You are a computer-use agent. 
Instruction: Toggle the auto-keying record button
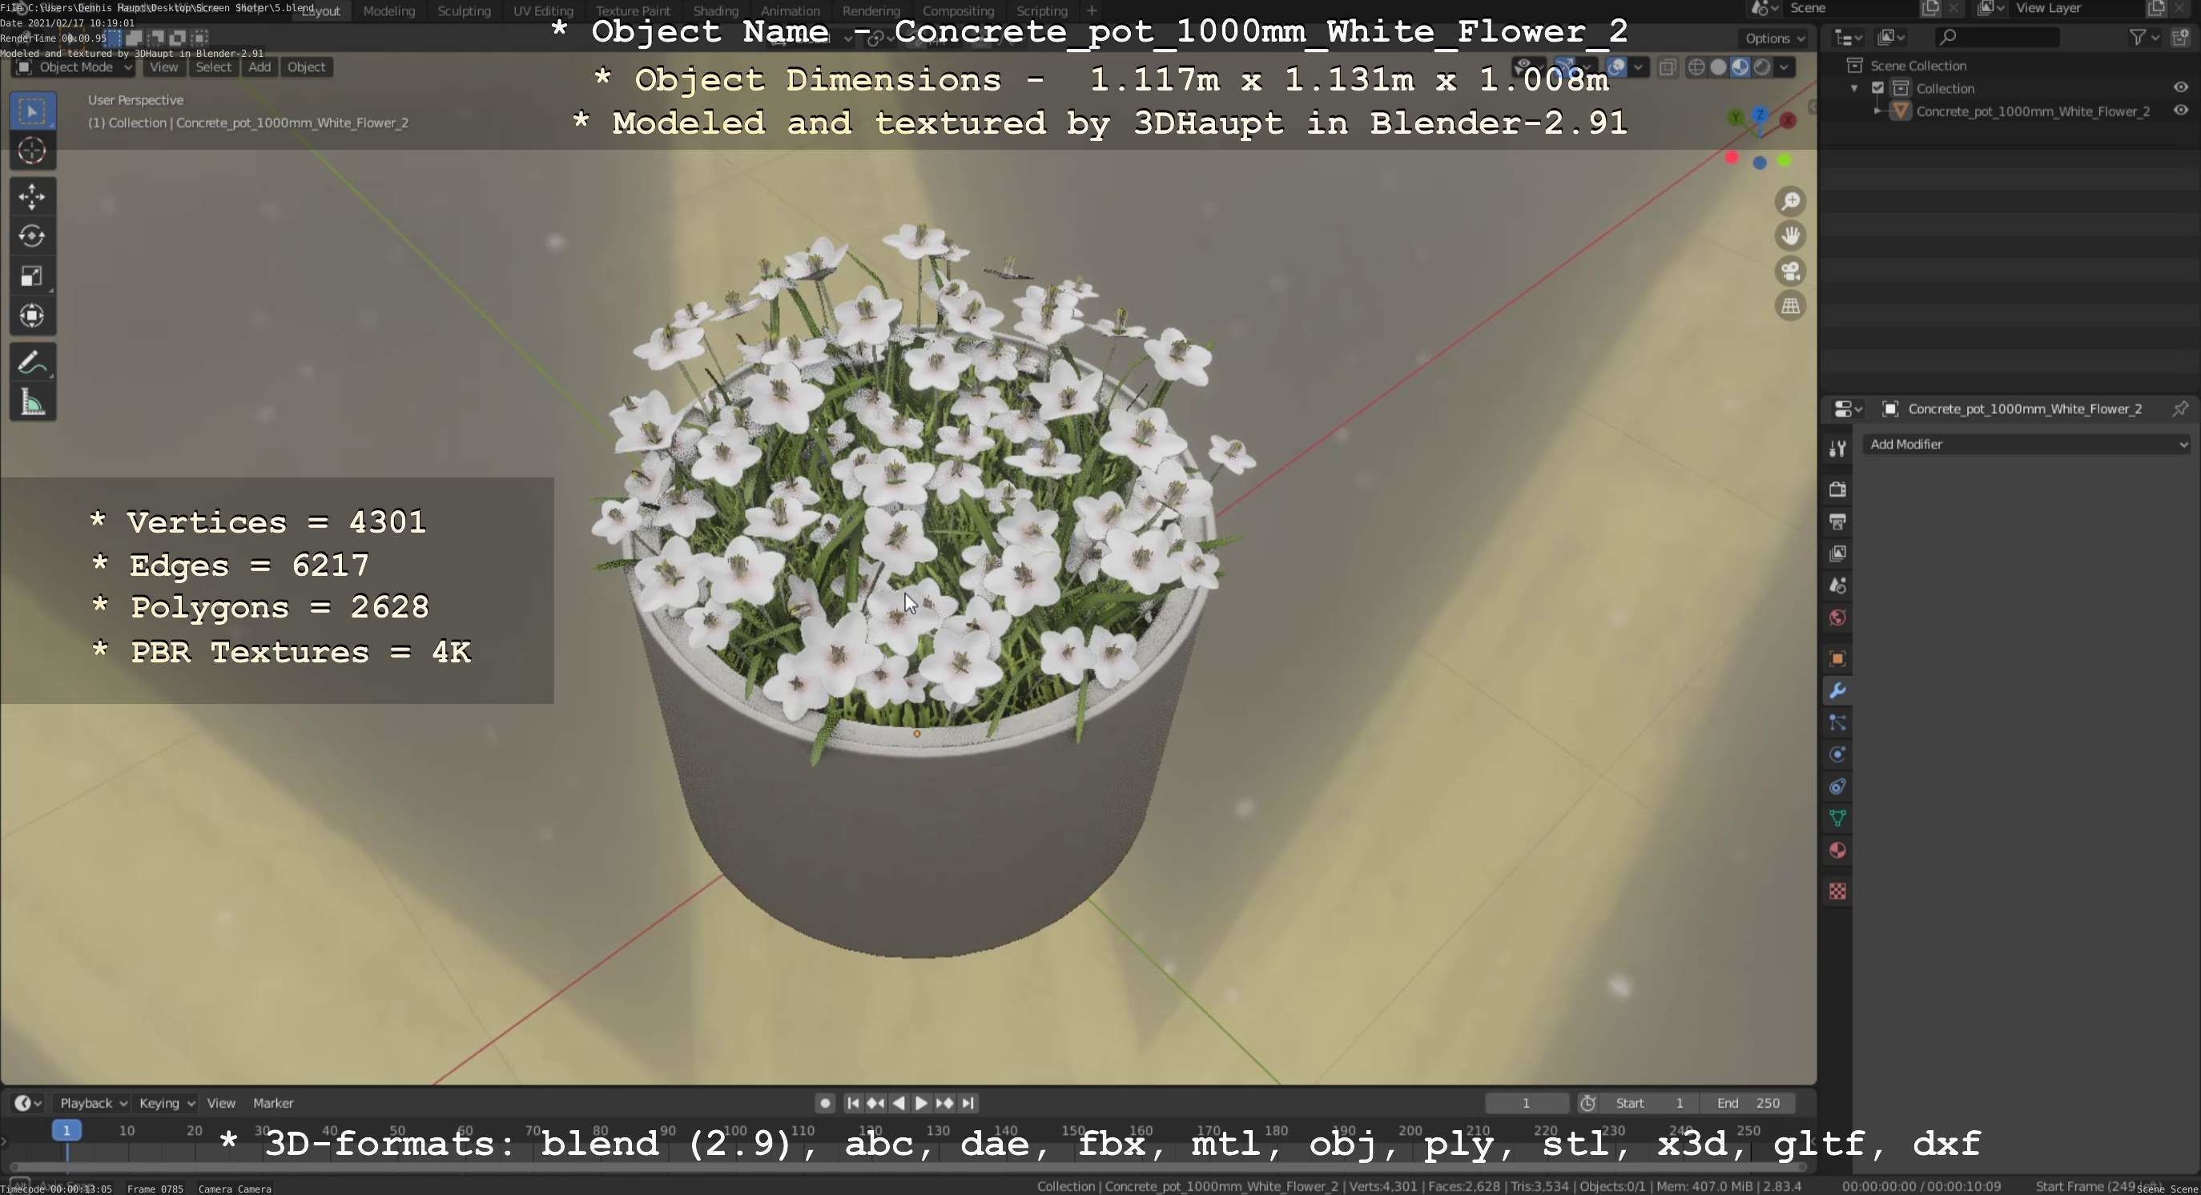tap(824, 1103)
